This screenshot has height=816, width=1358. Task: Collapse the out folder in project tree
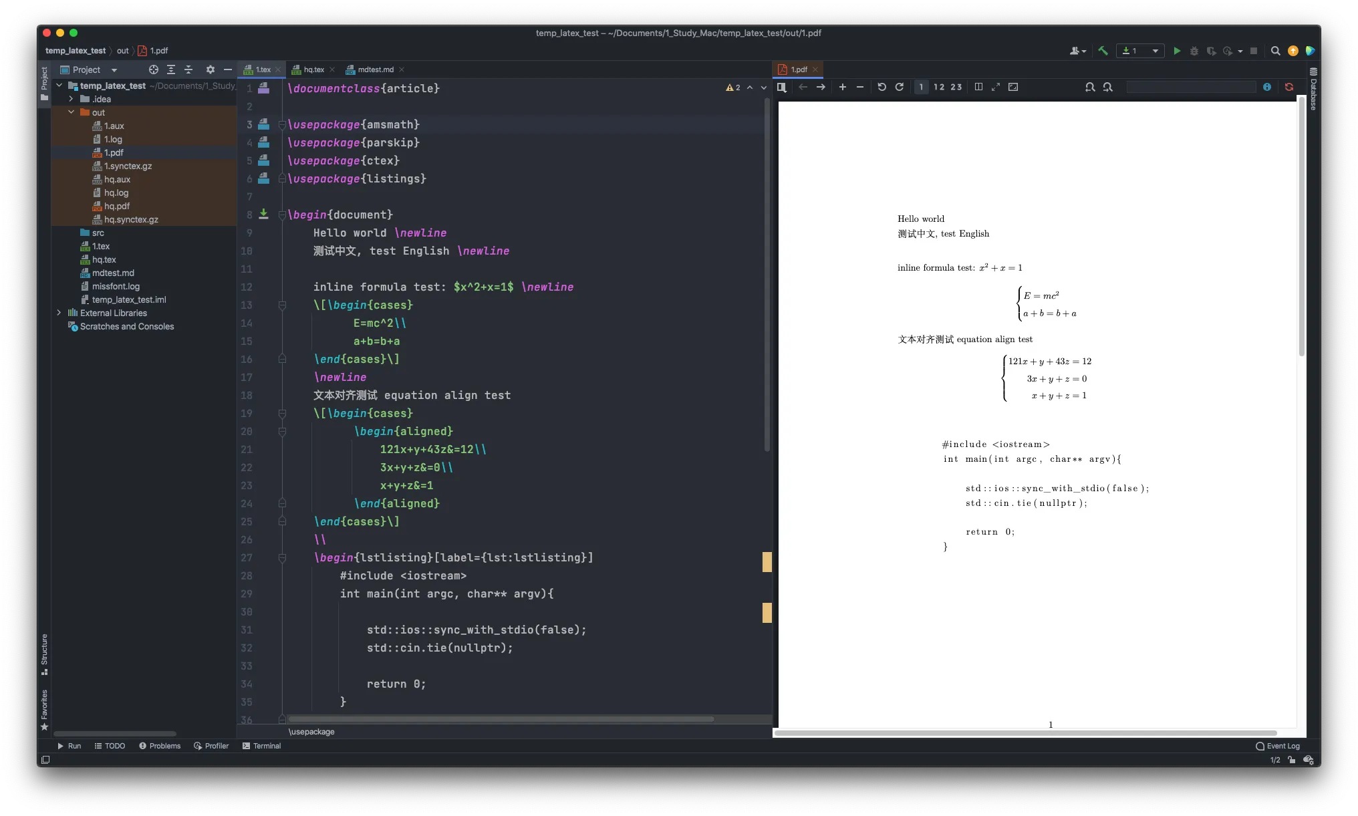[x=72, y=112]
